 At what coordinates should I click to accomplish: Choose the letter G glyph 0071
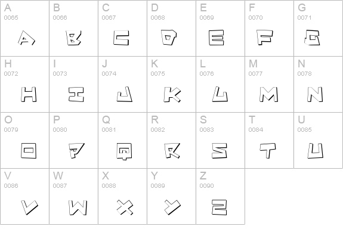click(x=312, y=38)
